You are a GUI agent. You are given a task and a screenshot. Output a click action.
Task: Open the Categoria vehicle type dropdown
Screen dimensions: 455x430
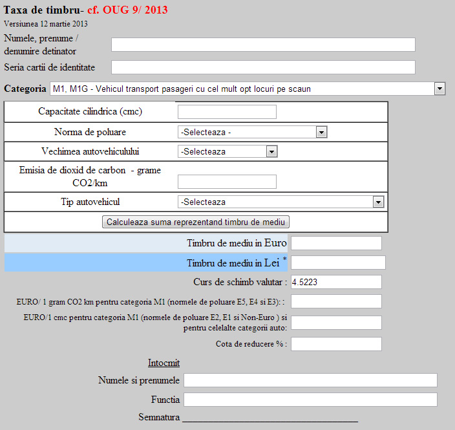click(x=247, y=89)
